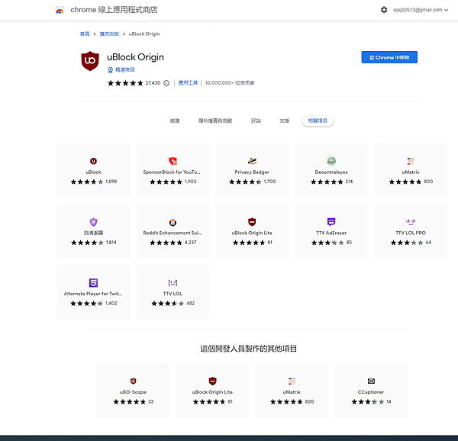This screenshot has height=441, width=458.
Task: Open the 實用工具 category link
Action: coord(188,83)
